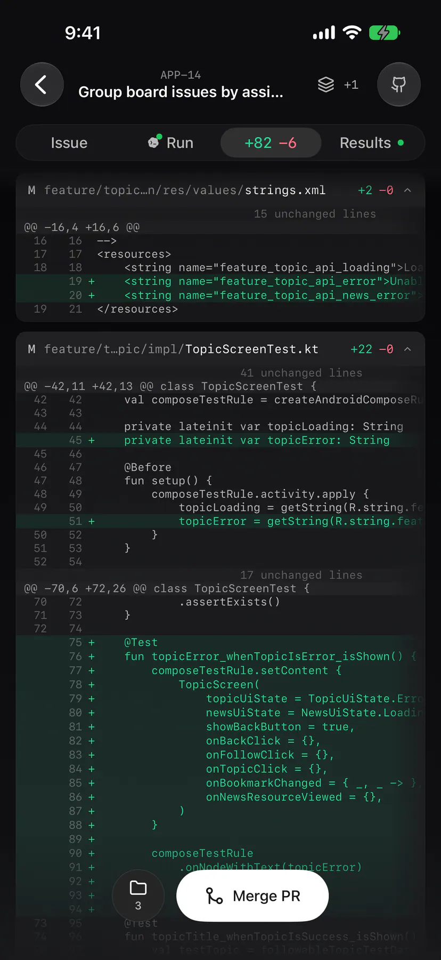Select the @Before annotation line

point(220,467)
